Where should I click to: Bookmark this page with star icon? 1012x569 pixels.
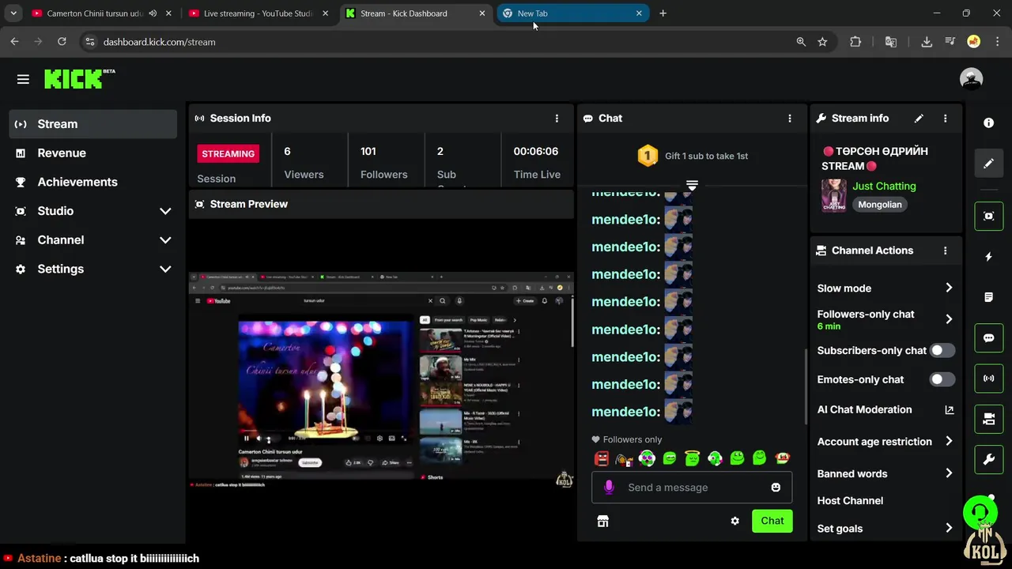click(822, 42)
